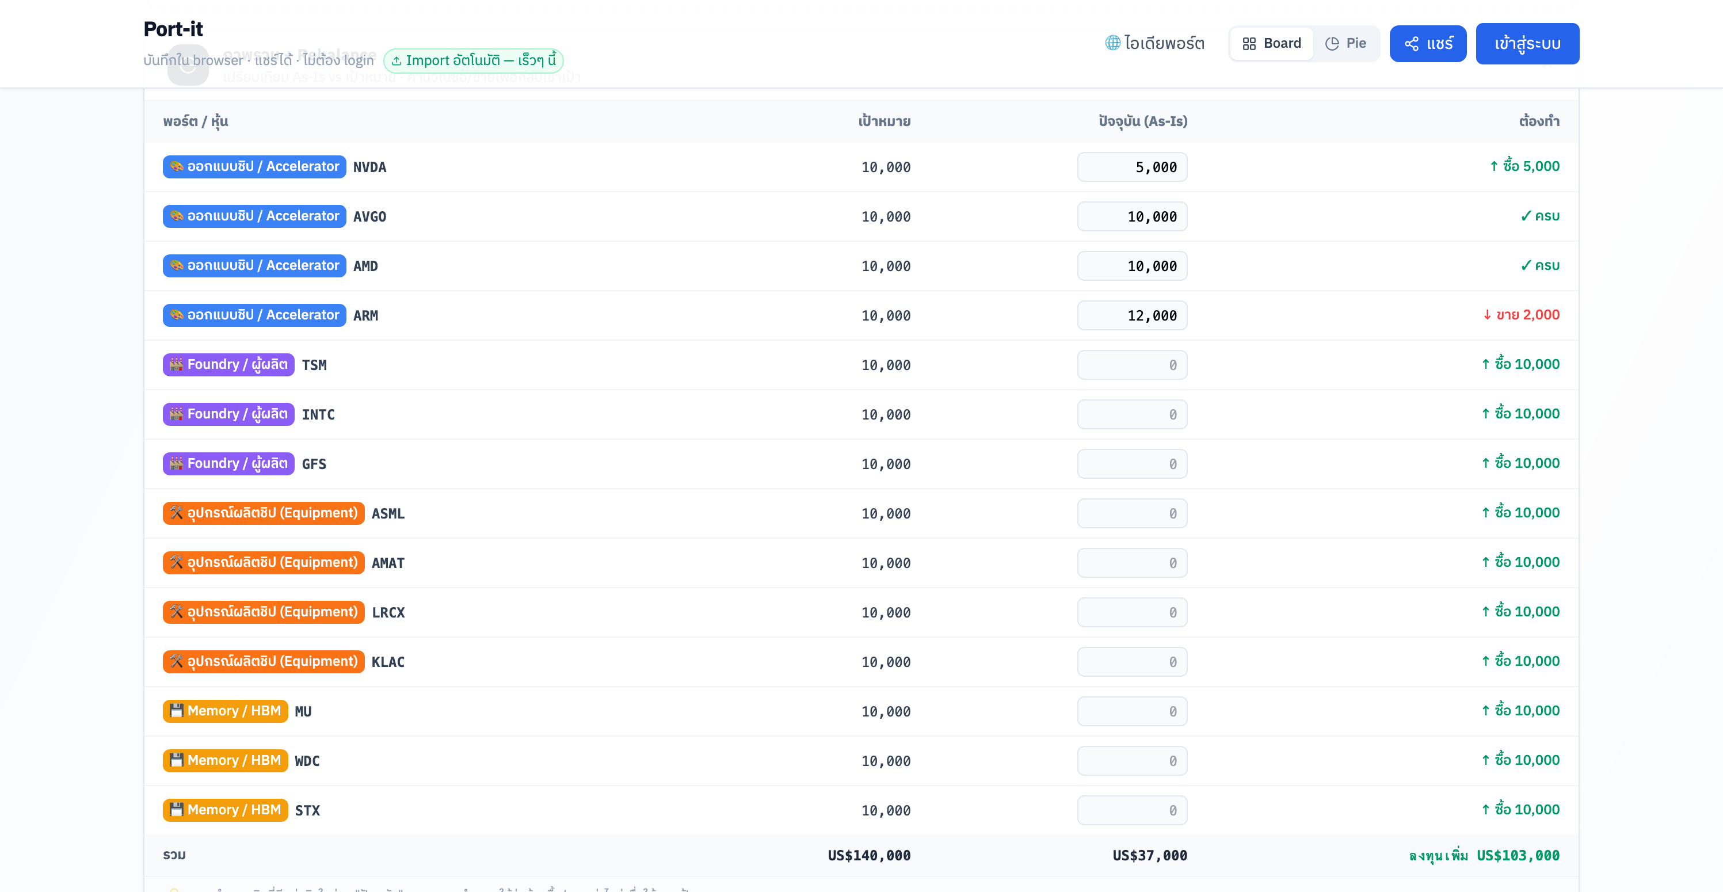
Task: Focus the As-Is input for AMD
Action: tap(1133, 266)
